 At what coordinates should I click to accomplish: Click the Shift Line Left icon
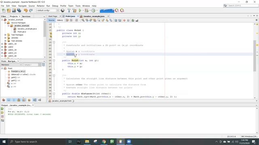(116, 21)
